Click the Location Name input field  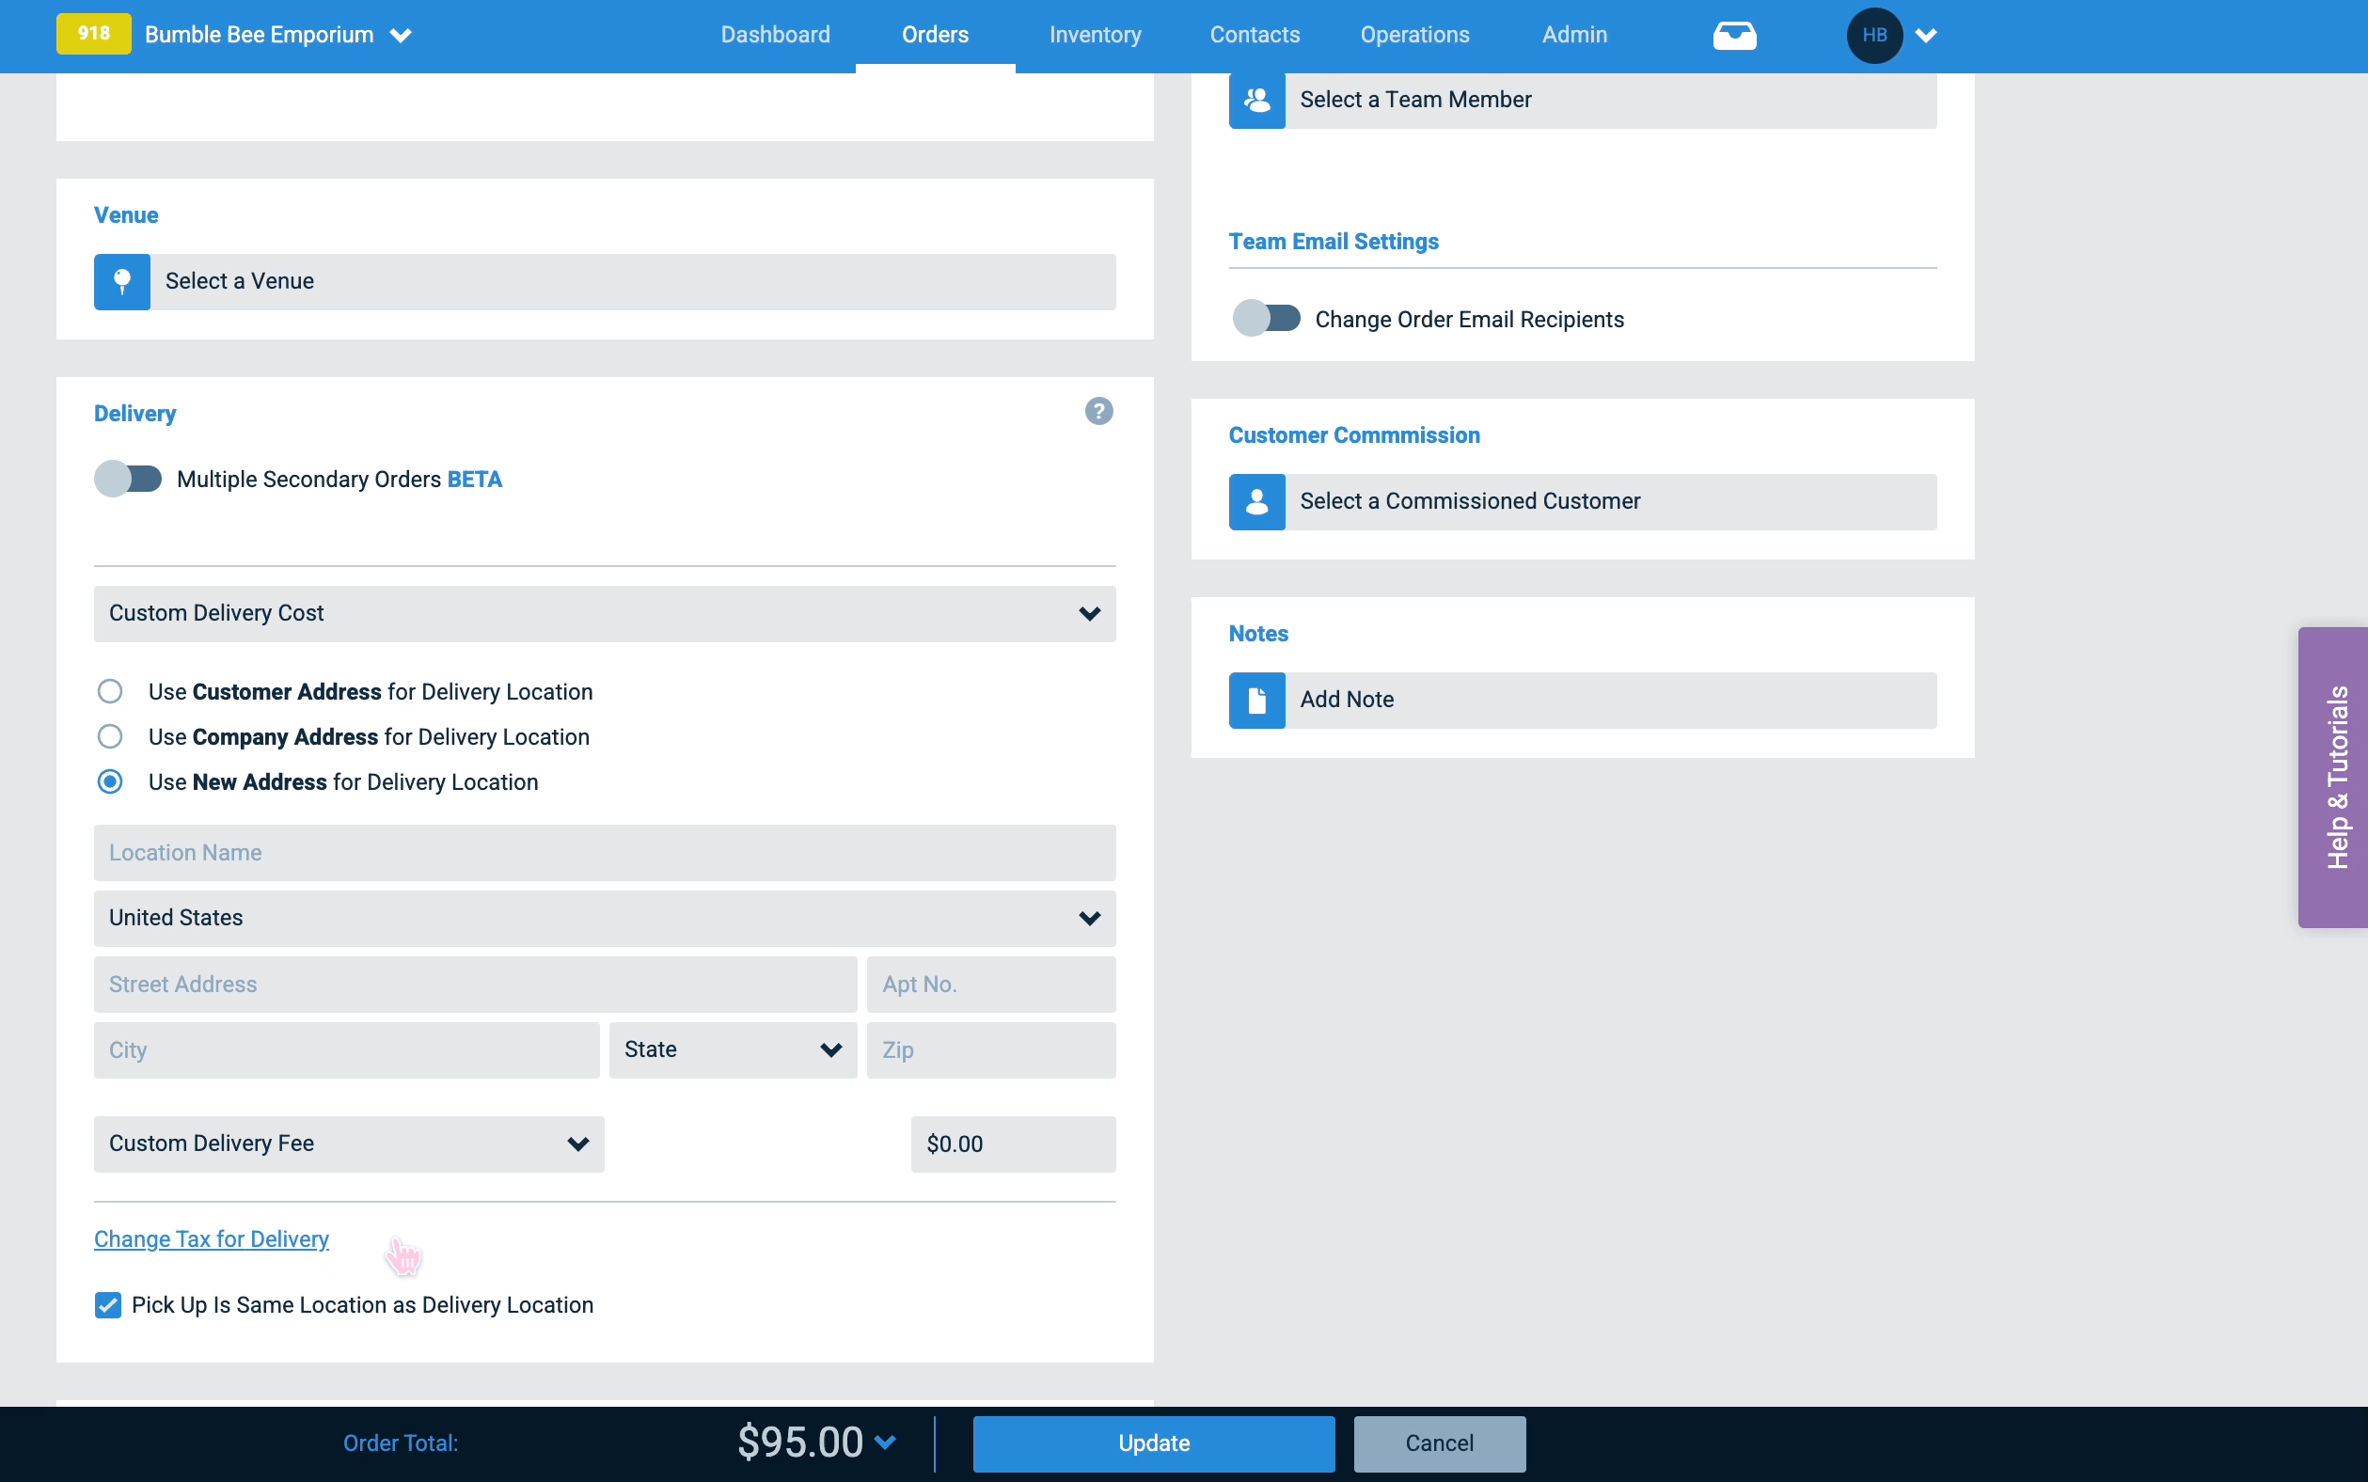coord(605,853)
